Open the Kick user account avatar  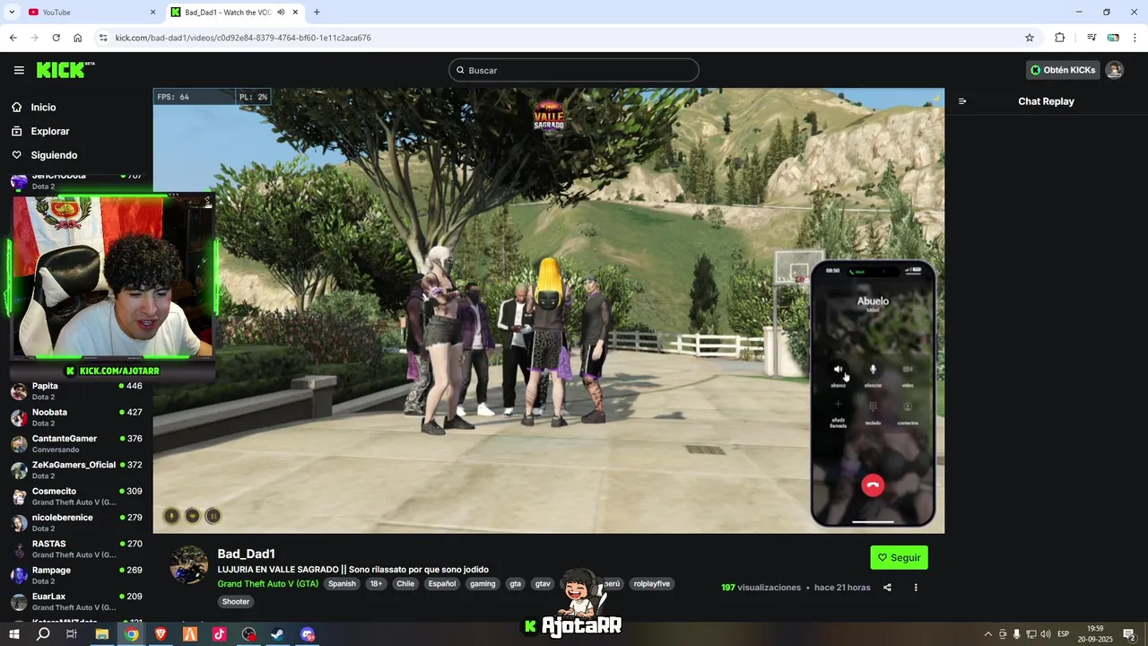(x=1115, y=70)
